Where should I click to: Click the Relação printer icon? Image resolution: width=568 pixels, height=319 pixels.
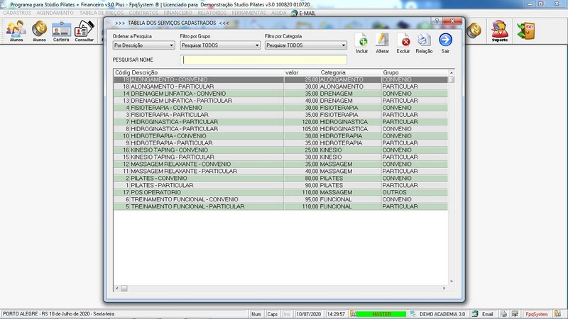424,43
